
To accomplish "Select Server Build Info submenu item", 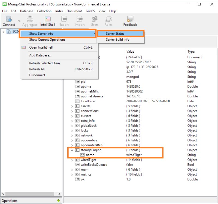I will tap(120, 40).
